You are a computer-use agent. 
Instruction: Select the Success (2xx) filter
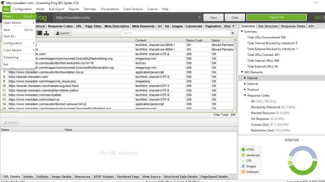(270, 125)
